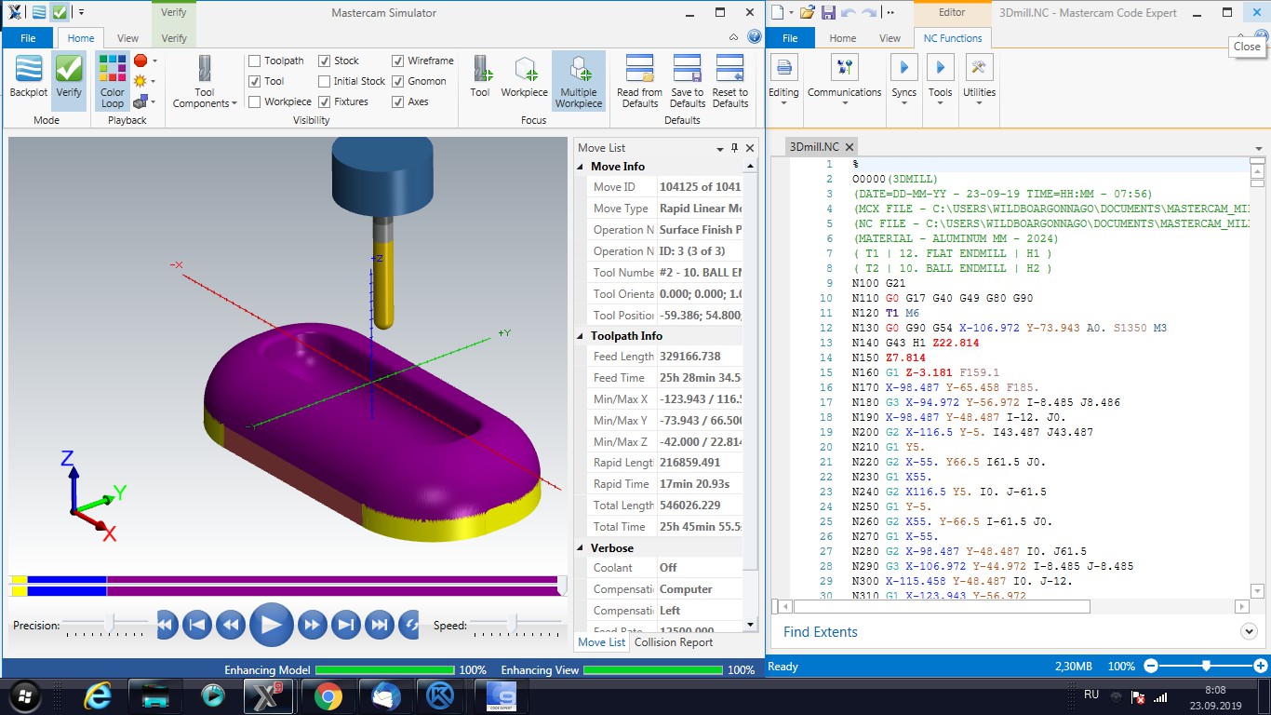The image size is (1271, 715).
Task: Click Read from Defaults
Action: [640, 81]
